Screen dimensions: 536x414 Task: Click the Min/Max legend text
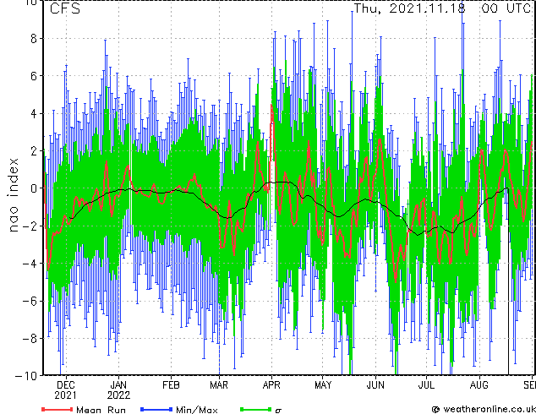point(196,410)
